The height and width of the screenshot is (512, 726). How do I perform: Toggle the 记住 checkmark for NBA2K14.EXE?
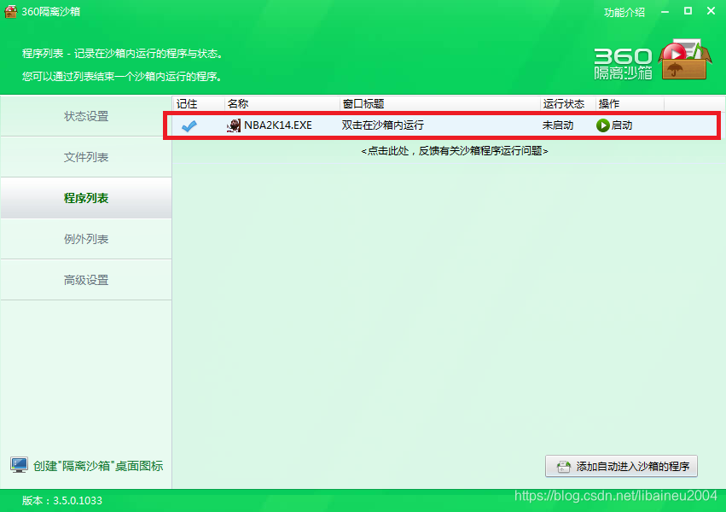[x=189, y=125]
